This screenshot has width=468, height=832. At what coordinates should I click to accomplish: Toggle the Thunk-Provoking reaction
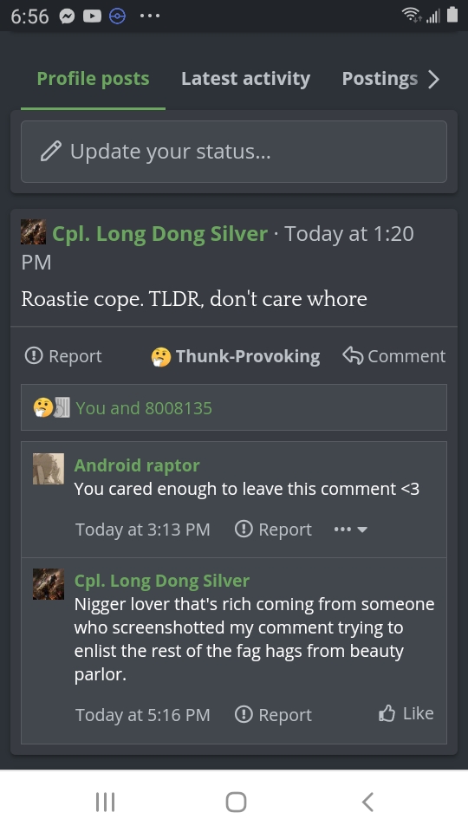pos(236,356)
